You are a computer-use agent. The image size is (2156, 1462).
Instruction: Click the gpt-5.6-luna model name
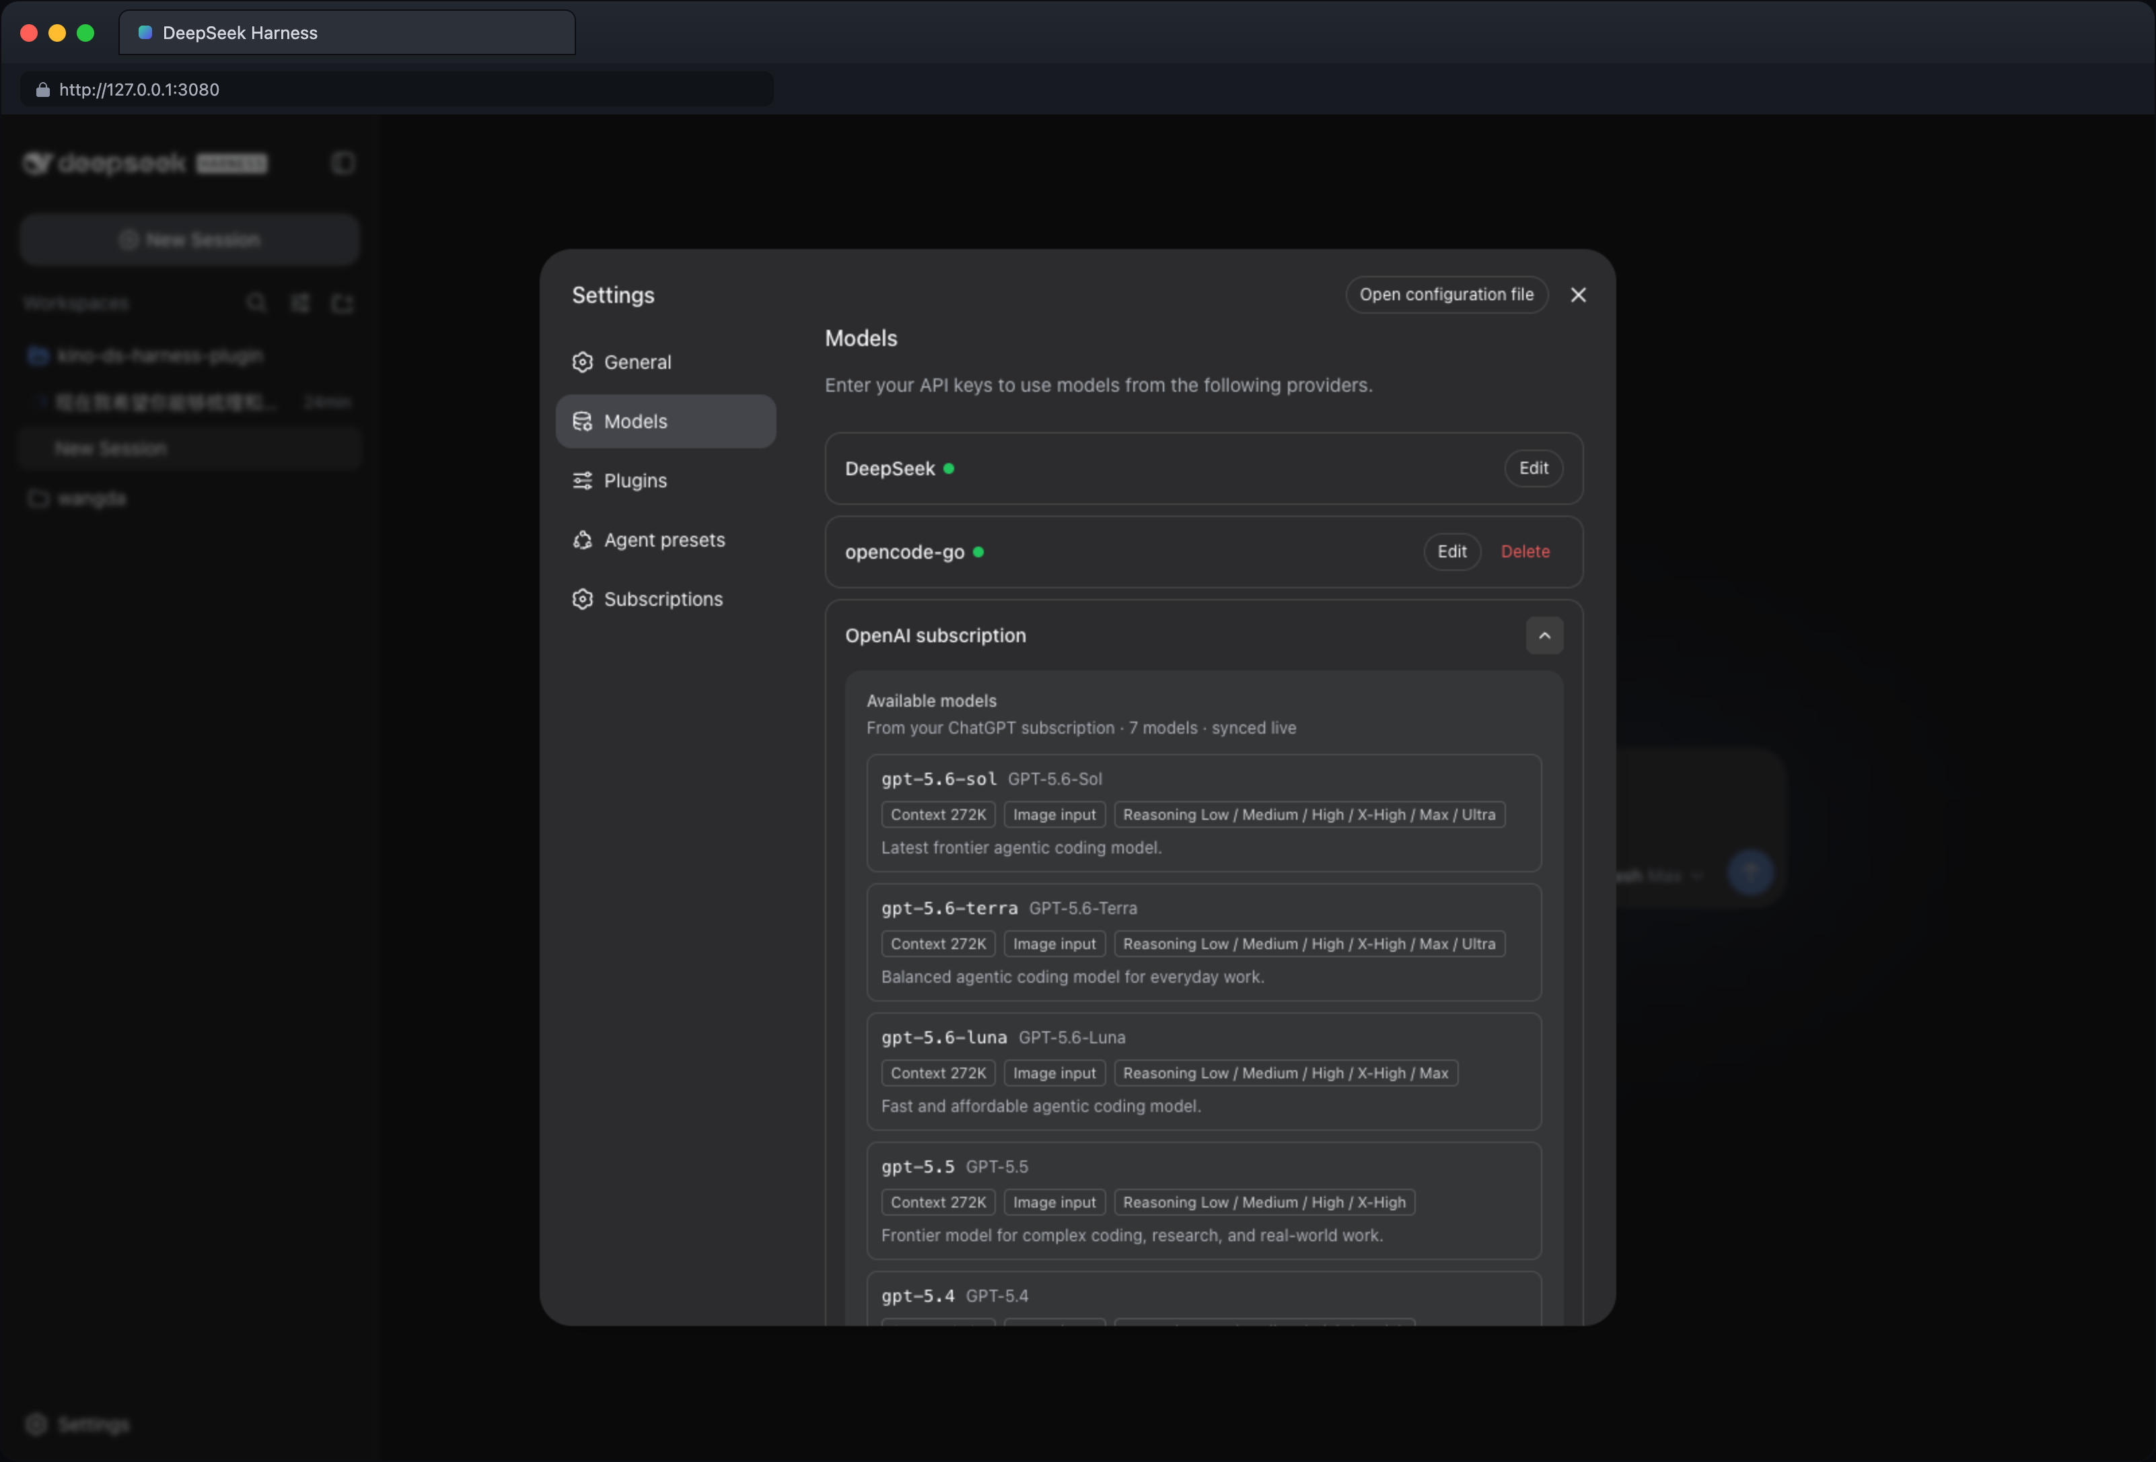click(944, 1037)
